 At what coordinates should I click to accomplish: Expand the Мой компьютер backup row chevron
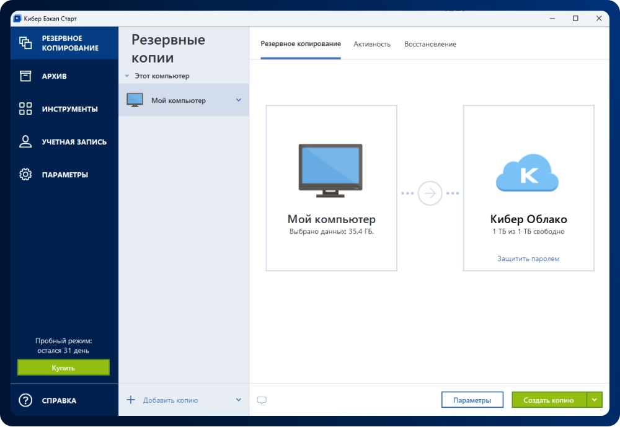[239, 100]
